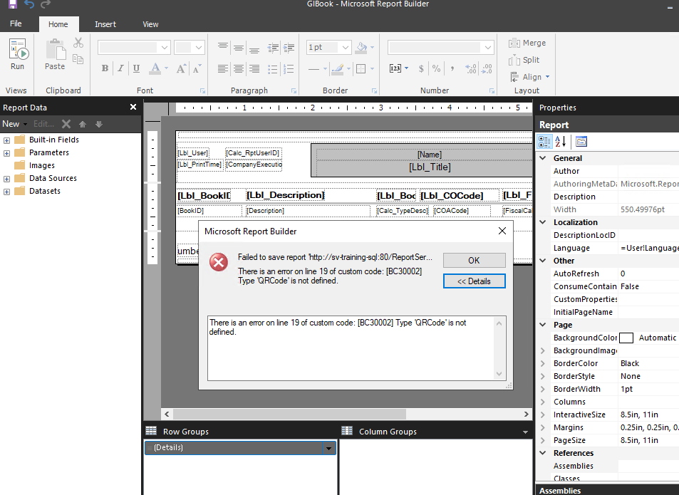The height and width of the screenshot is (495, 679).
Task: Click the Alphabetical sort properties icon
Action: [561, 141]
